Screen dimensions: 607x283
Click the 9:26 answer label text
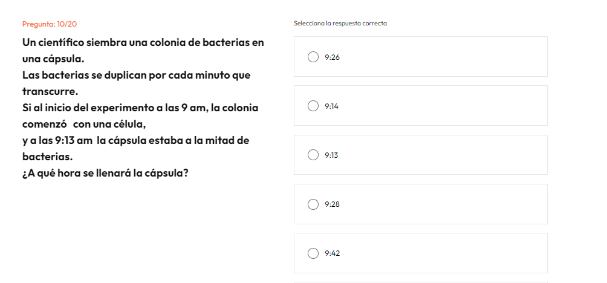[332, 57]
